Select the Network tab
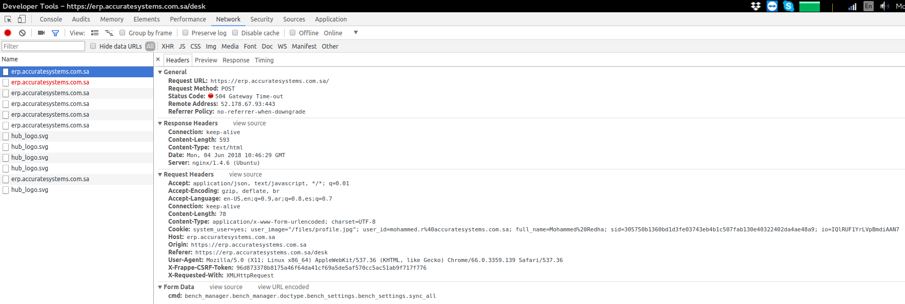The height and width of the screenshot is (304, 905). click(228, 19)
